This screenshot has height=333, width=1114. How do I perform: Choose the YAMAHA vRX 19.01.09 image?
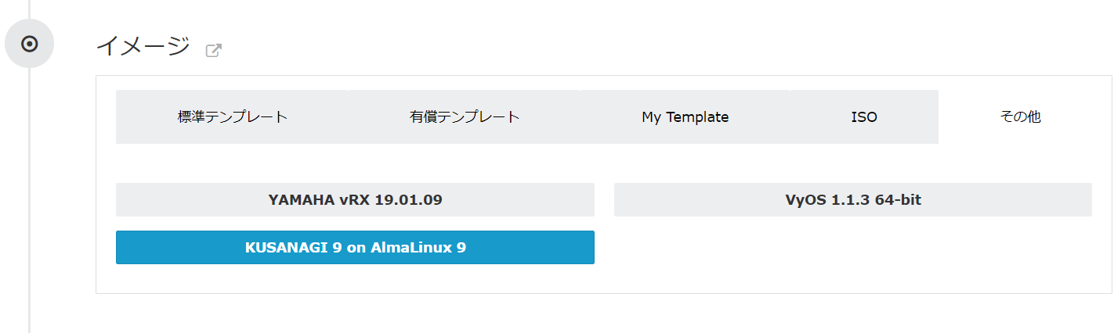(355, 200)
